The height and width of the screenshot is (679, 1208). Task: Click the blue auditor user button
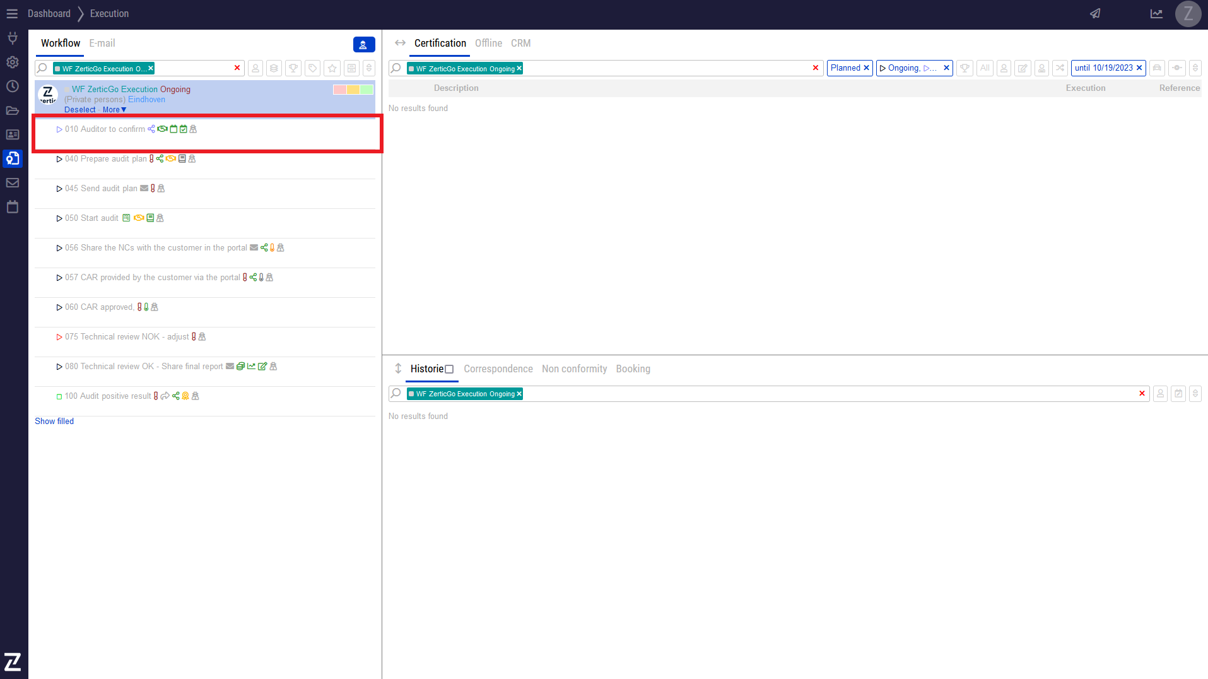(x=364, y=45)
